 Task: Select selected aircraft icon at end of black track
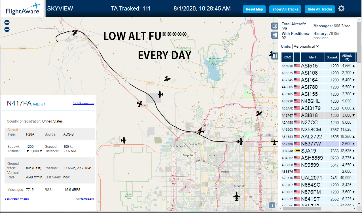(240, 141)
